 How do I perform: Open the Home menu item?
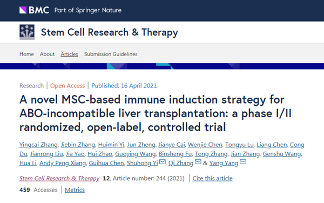(x=26, y=54)
